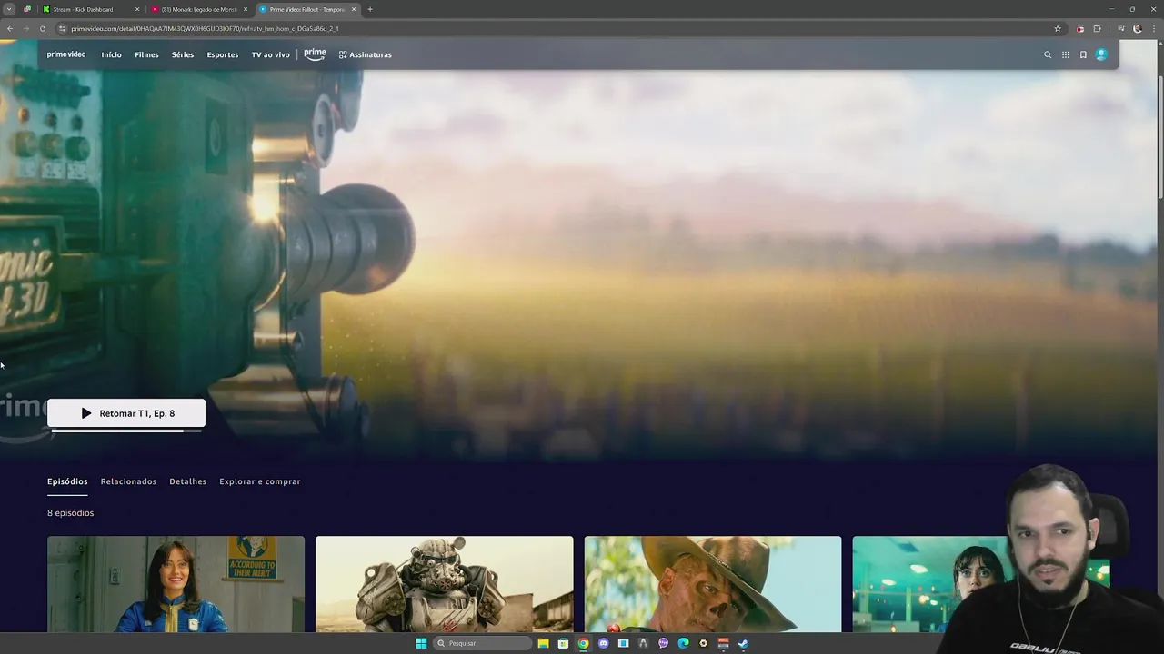This screenshot has height=654, width=1164.
Task: Open Steam from taskbar
Action: point(743,643)
